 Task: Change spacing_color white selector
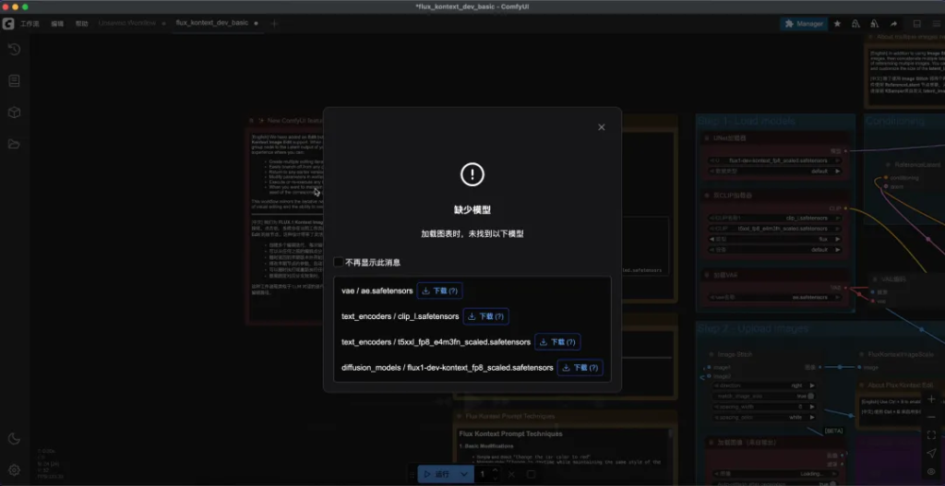[x=764, y=417]
